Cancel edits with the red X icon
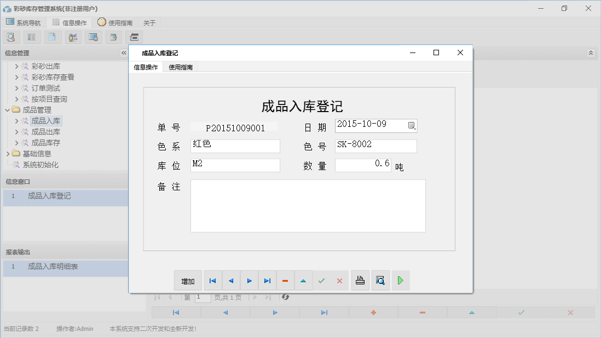 [x=339, y=280]
